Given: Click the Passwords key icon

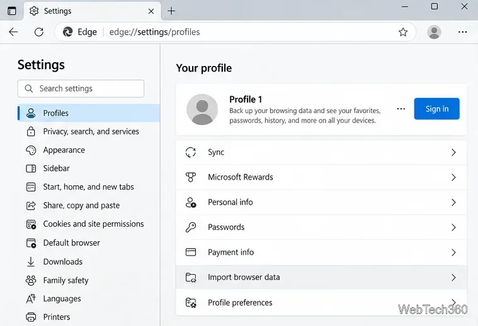Looking at the screenshot, I should [191, 227].
